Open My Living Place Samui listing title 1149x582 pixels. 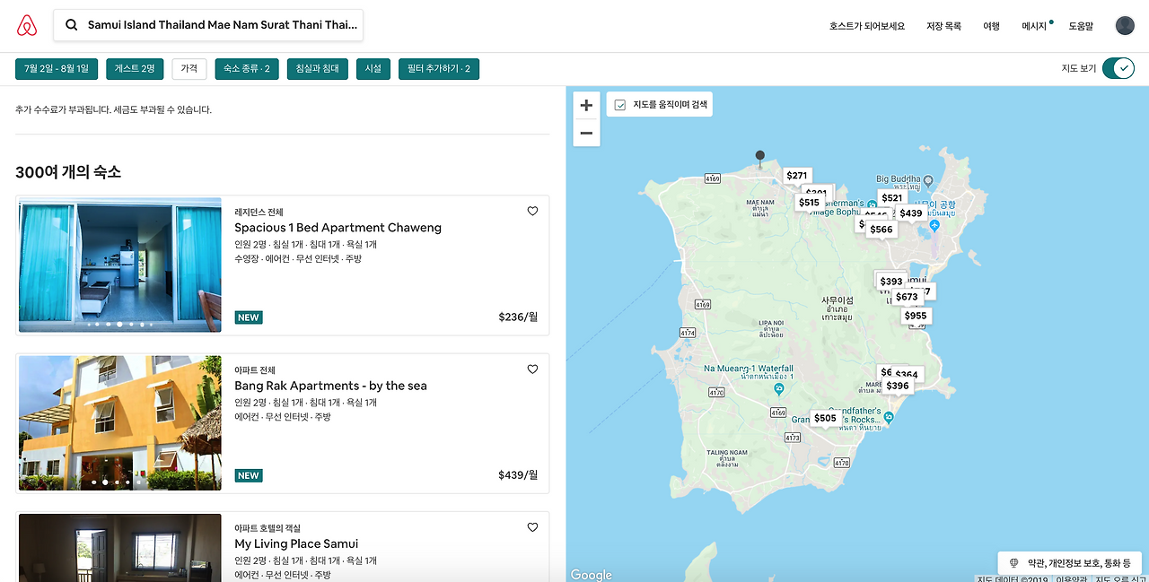296,543
